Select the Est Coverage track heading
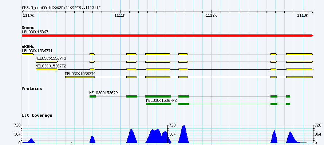This screenshot has width=324, height=145. (37, 115)
